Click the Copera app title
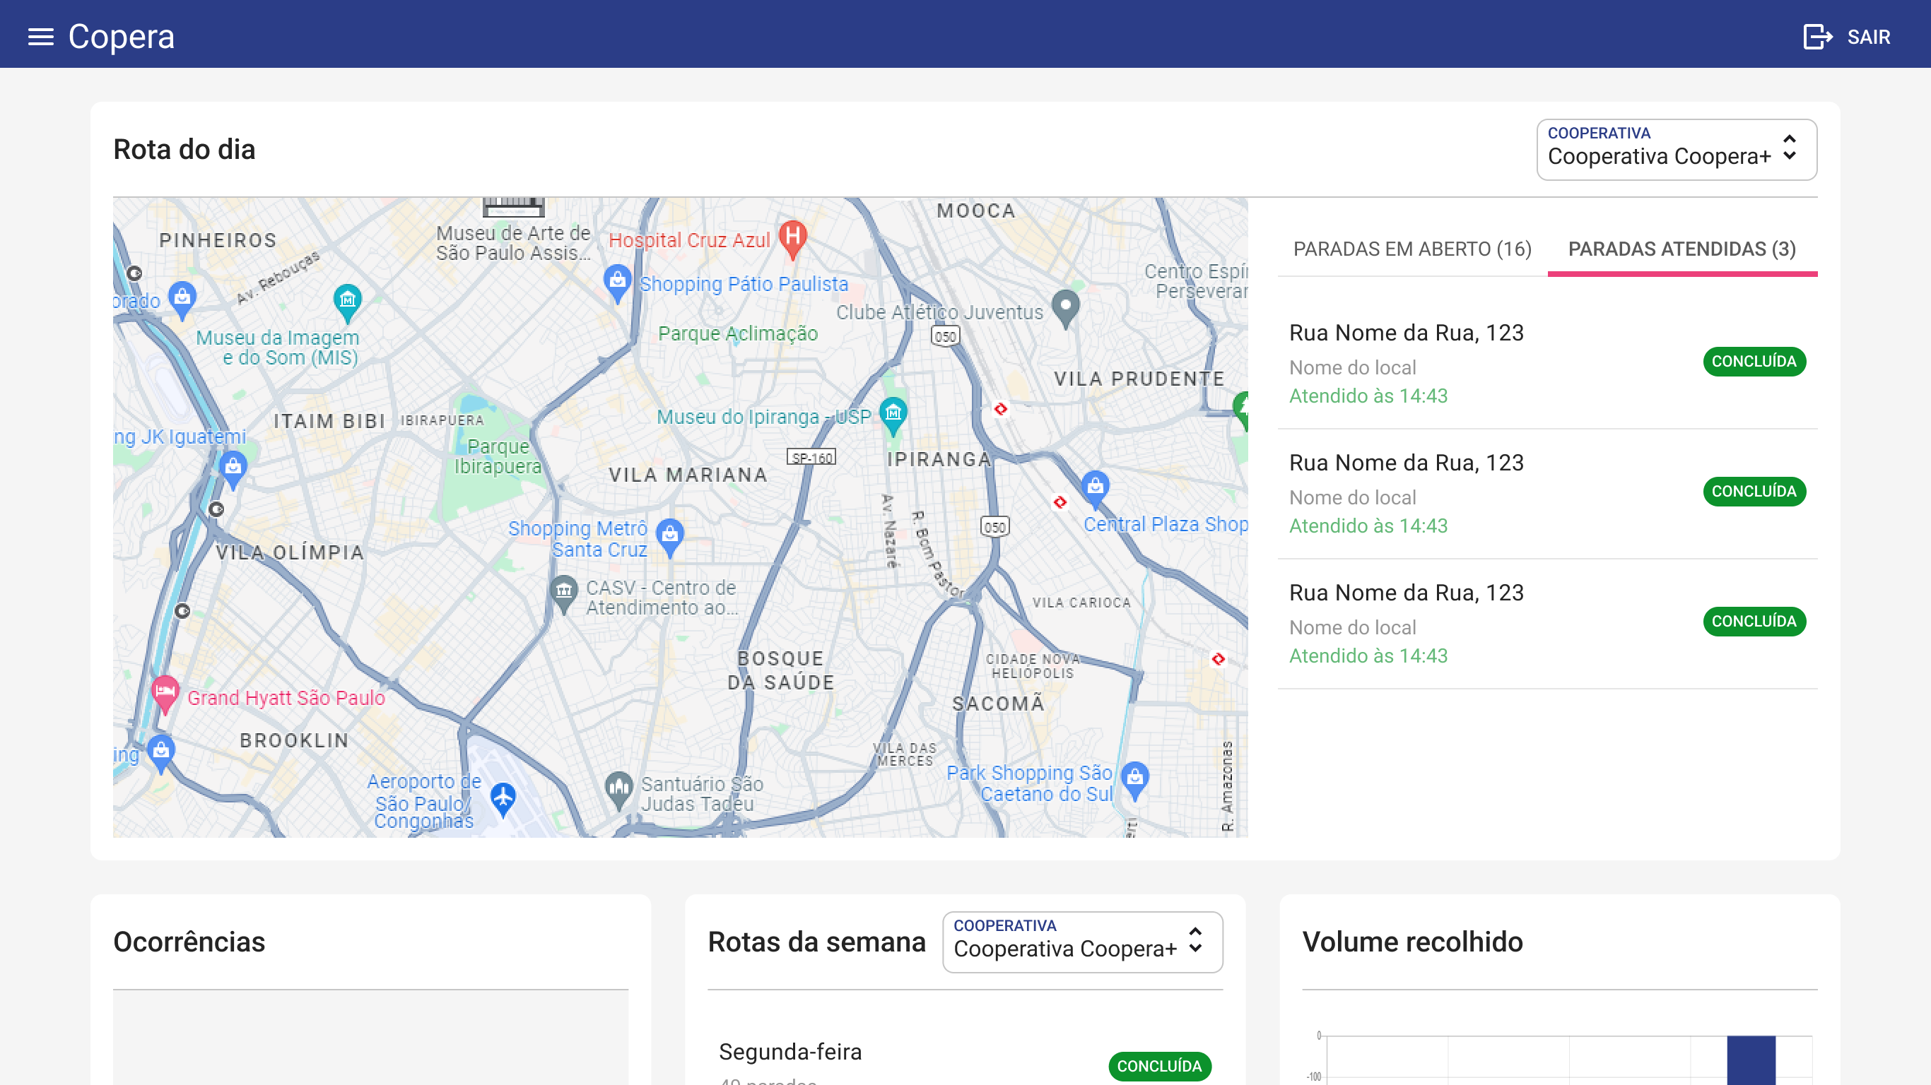 pyautogui.click(x=122, y=36)
